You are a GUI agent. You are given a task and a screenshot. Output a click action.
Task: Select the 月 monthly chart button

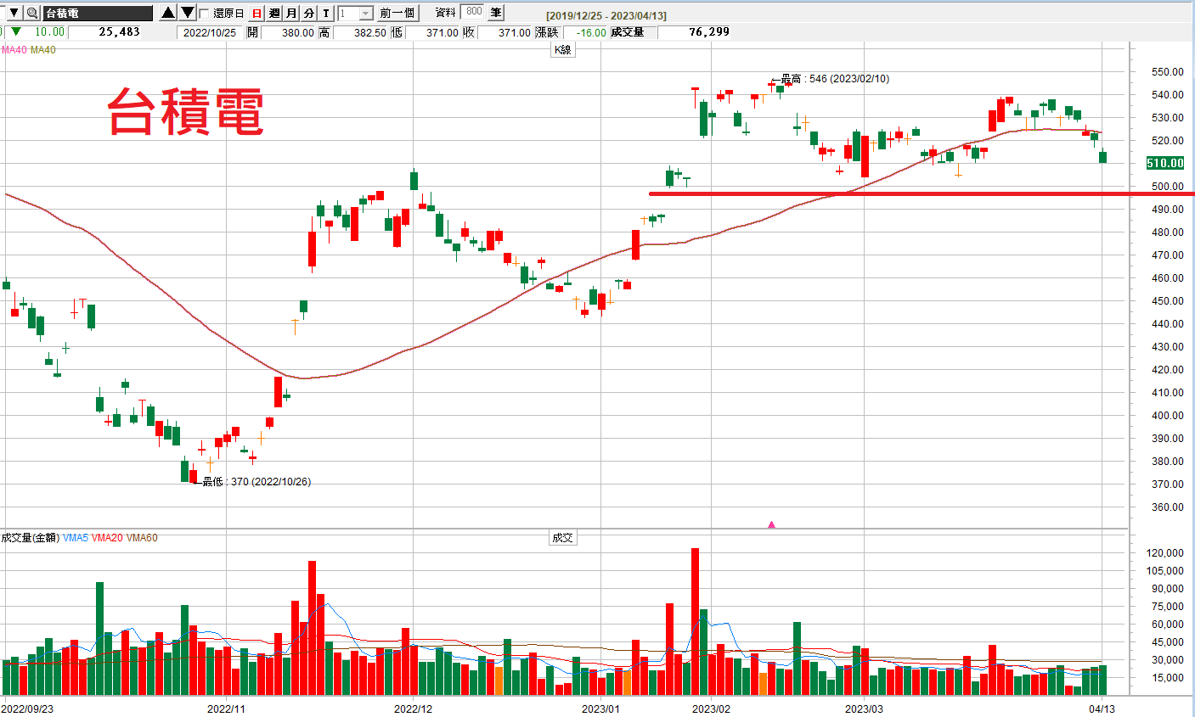click(x=291, y=13)
